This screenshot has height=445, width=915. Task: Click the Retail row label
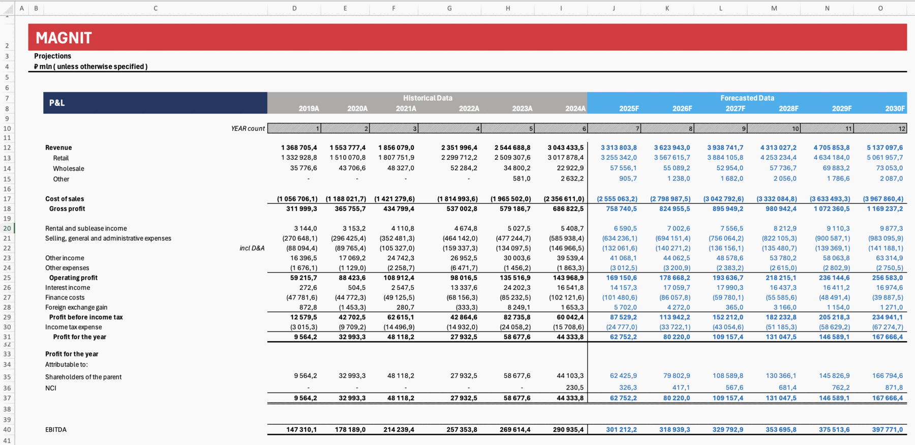pyautogui.click(x=61, y=158)
